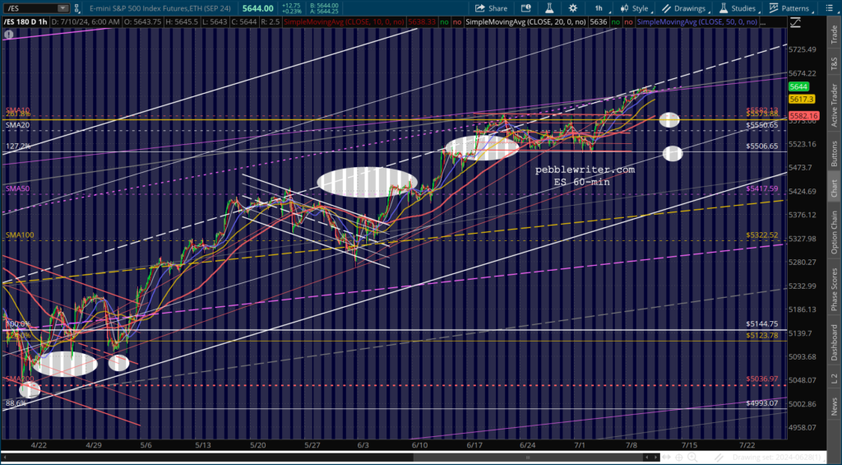Open the 1h timeframe dropdown
The image size is (842, 465).
tap(600, 8)
